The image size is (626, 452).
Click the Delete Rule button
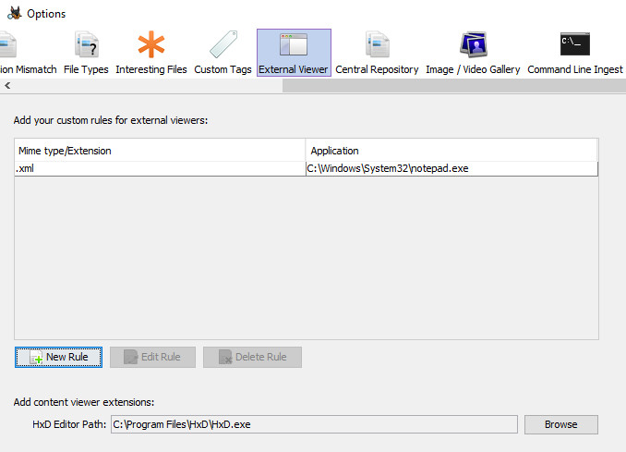[252, 357]
